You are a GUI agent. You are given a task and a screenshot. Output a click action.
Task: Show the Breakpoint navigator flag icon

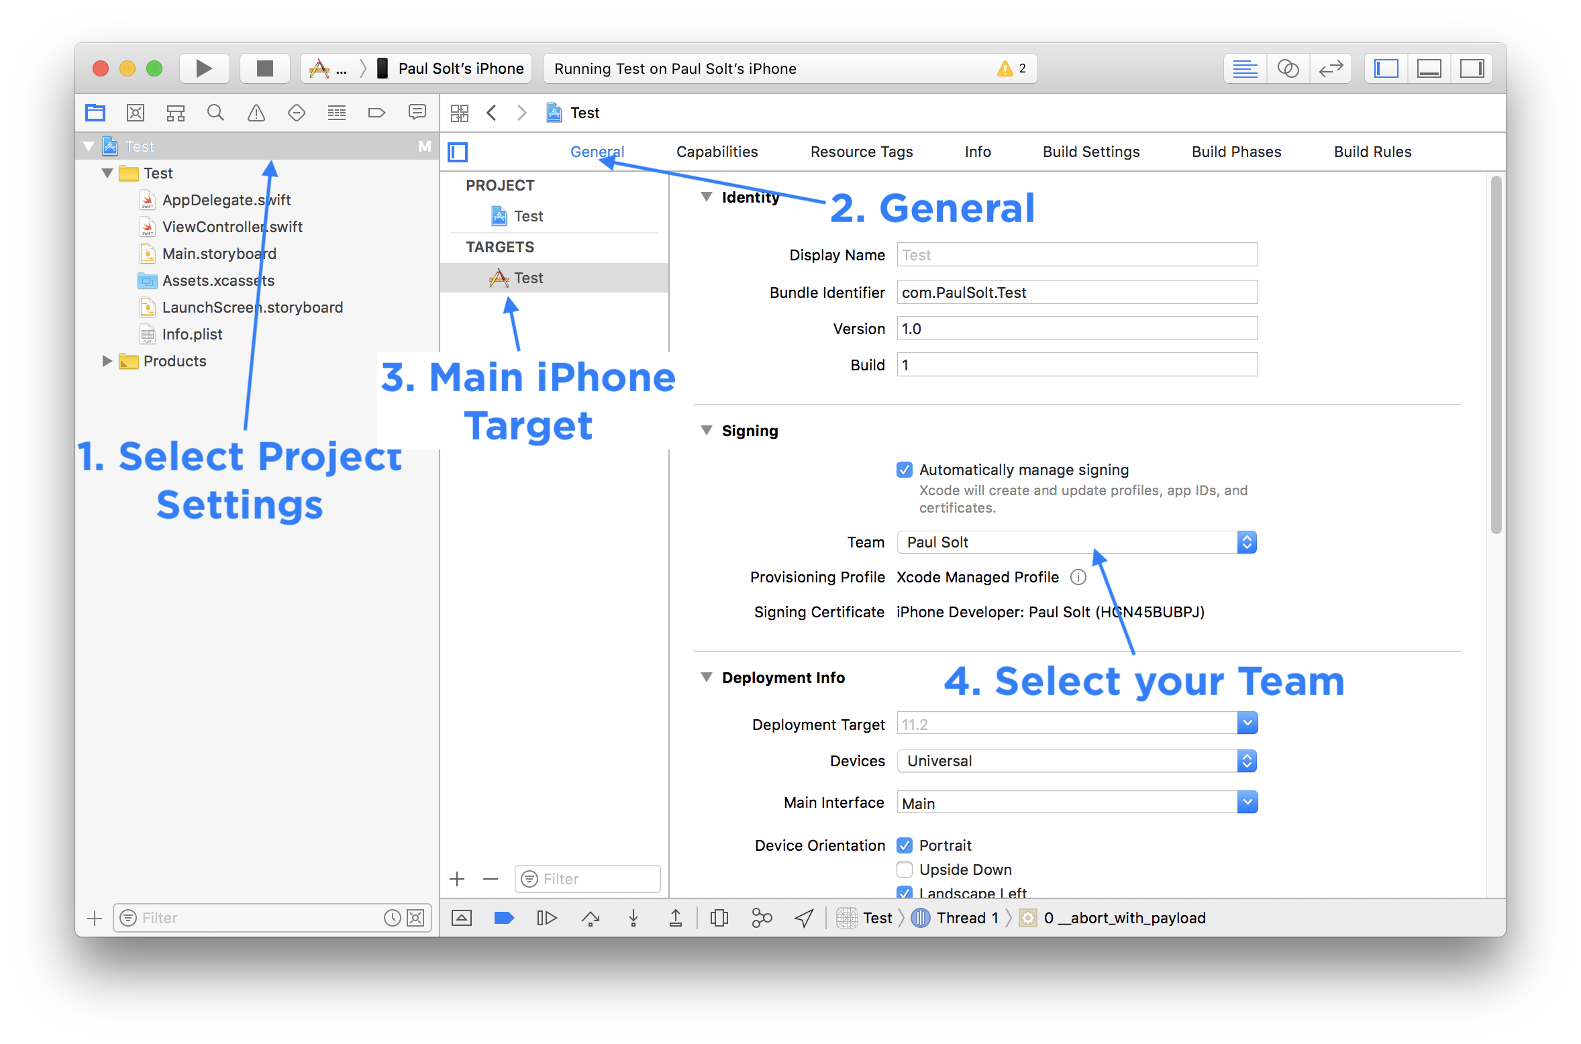pyautogui.click(x=376, y=113)
